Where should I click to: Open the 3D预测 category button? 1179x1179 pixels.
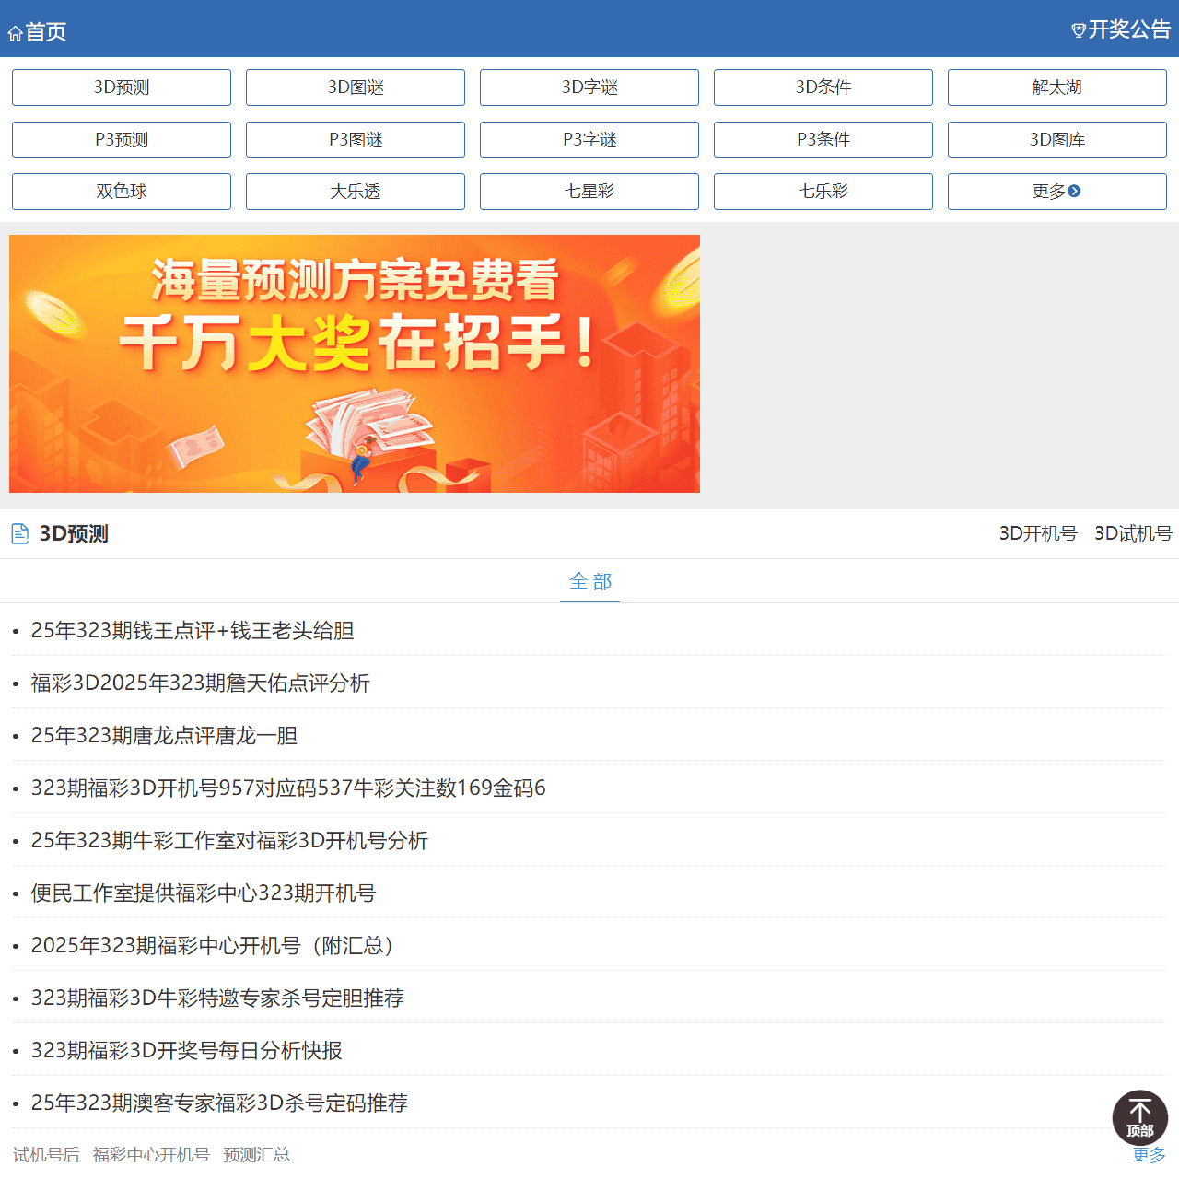tap(121, 87)
